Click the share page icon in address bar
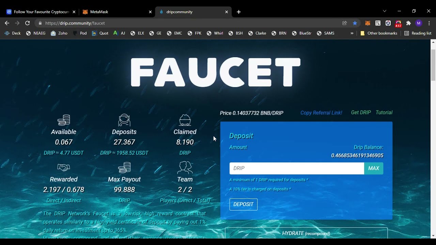Screen dimensions: 436x245 [x=345, y=23]
